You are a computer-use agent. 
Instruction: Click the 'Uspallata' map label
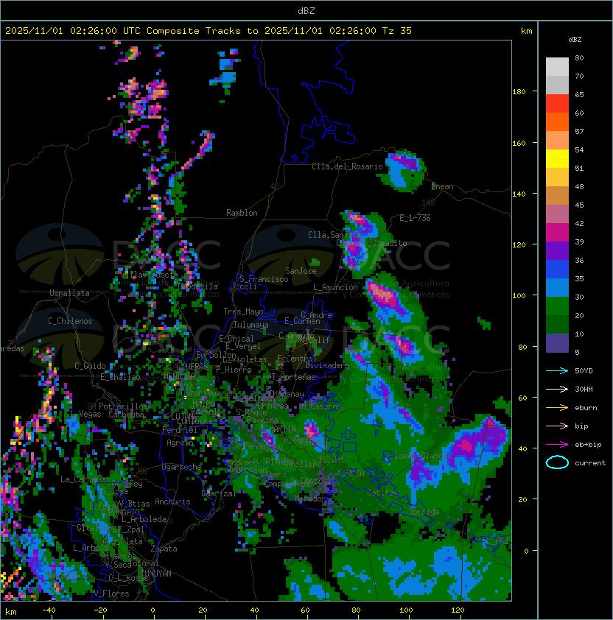click(69, 293)
